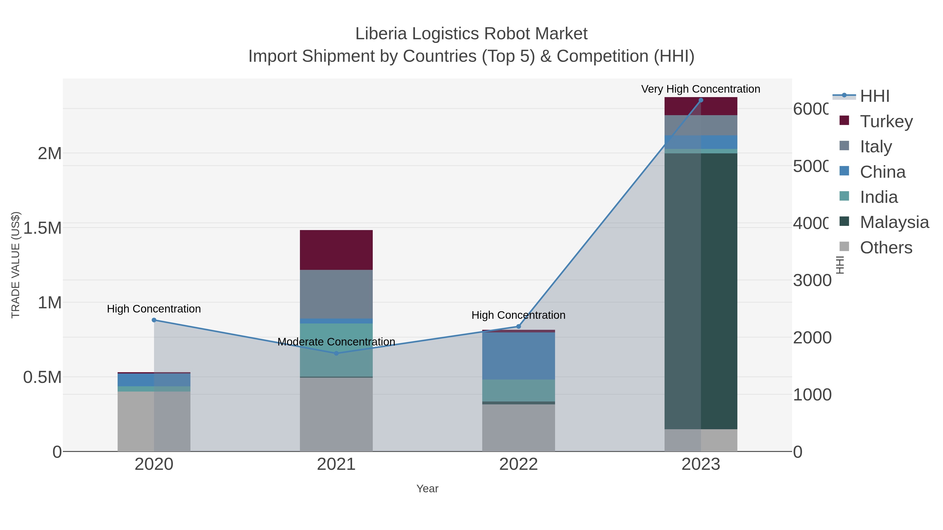This screenshot has width=943, height=530.
Task: Click the China blue legend swatch
Action: [844, 171]
